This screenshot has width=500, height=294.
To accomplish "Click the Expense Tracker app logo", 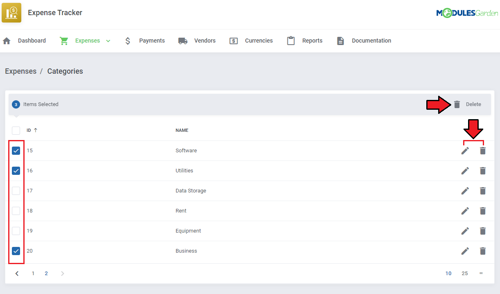I will coord(11,13).
